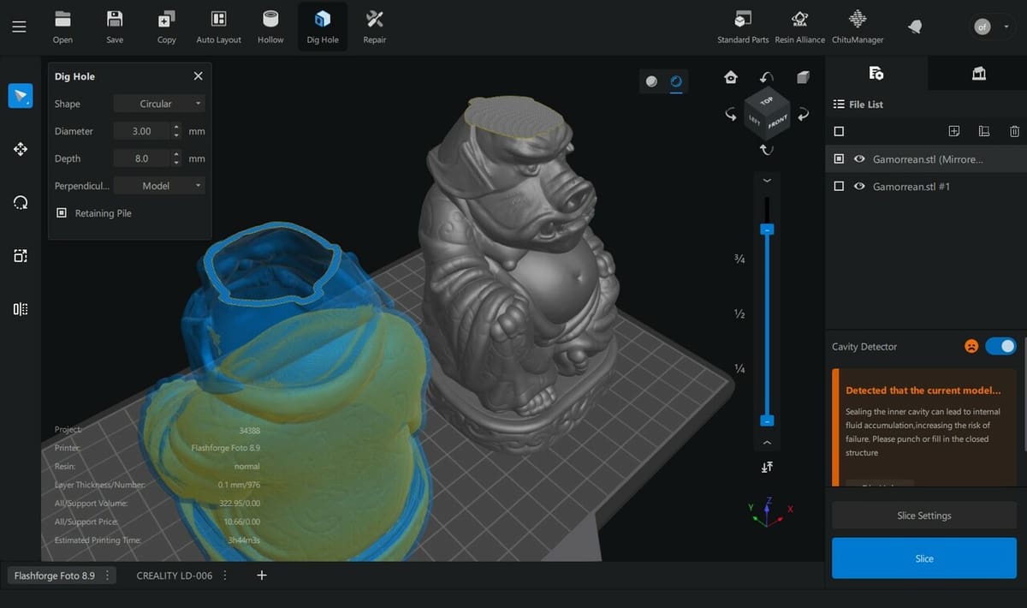Open the library tab in right panel
The image size is (1027, 608).
pos(979,74)
